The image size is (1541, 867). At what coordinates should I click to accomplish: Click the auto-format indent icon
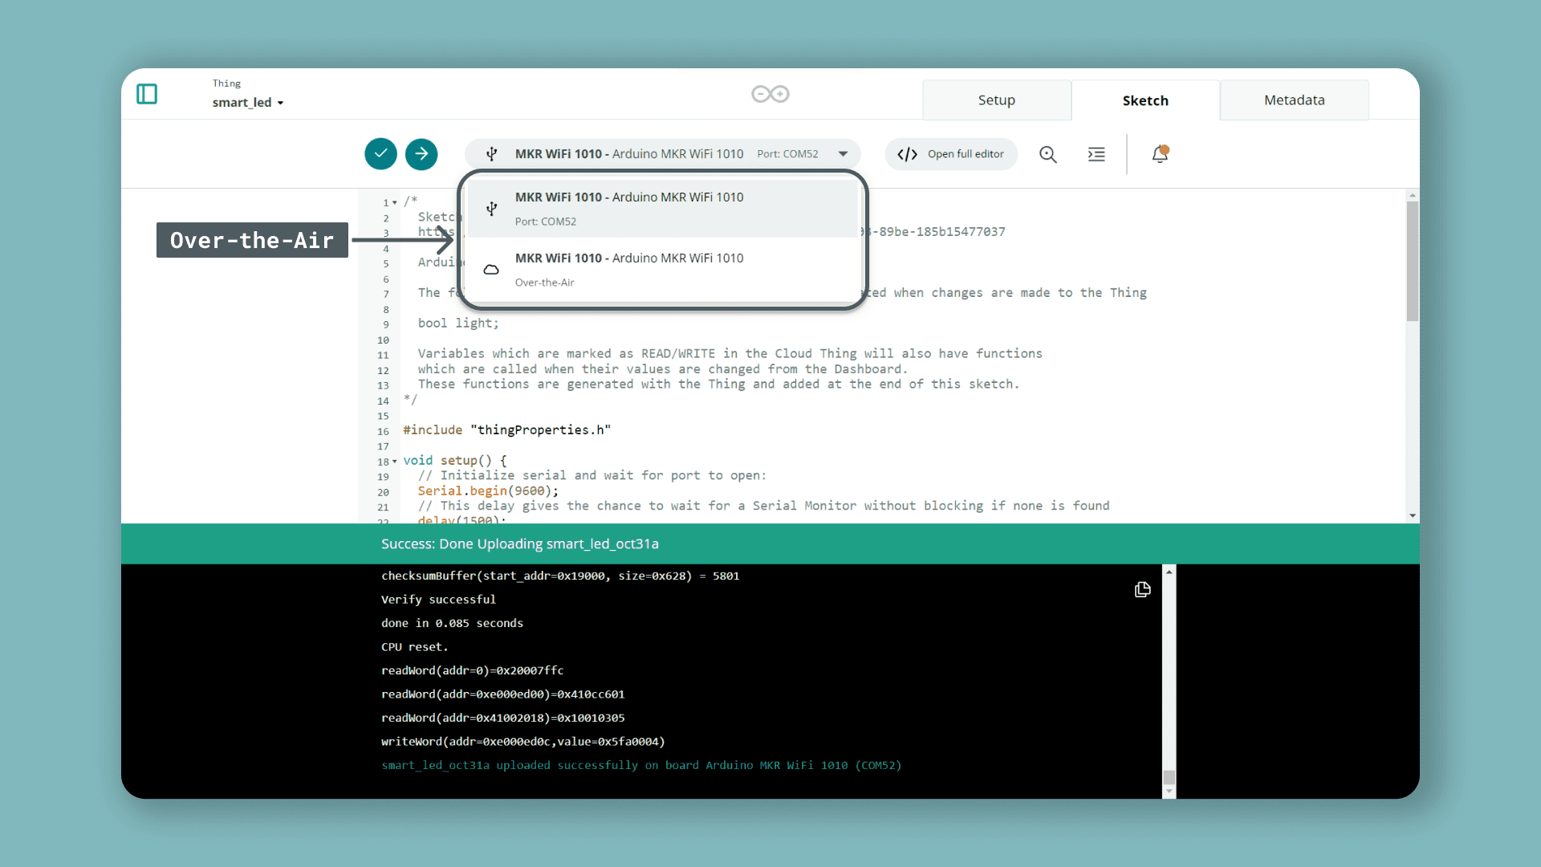pos(1096,154)
